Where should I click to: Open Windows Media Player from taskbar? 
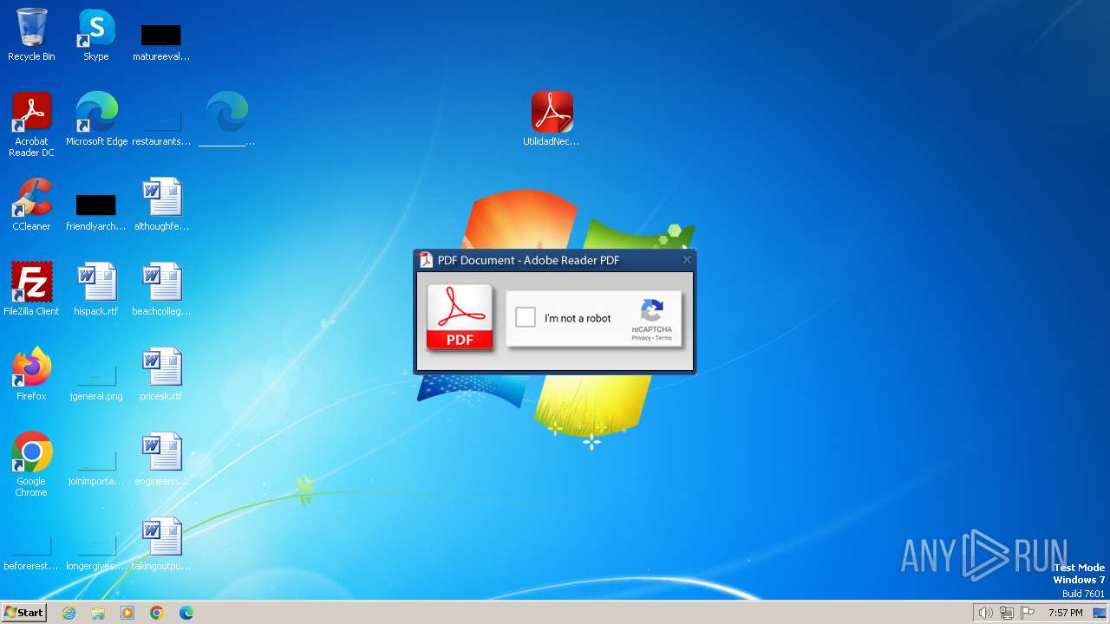[x=127, y=613]
